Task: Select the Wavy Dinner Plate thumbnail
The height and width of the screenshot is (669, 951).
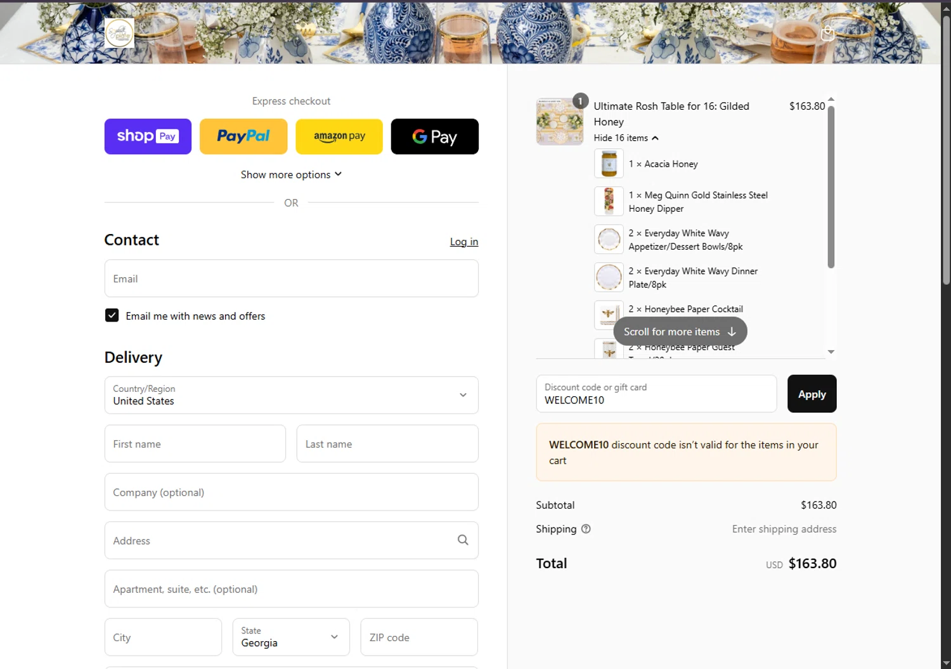Action: (609, 278)
